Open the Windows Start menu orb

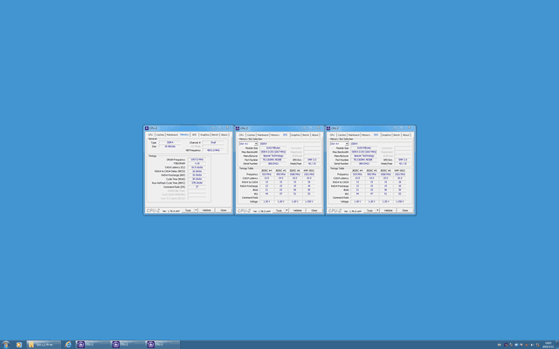pyautogui.click(x=5, y=345)
